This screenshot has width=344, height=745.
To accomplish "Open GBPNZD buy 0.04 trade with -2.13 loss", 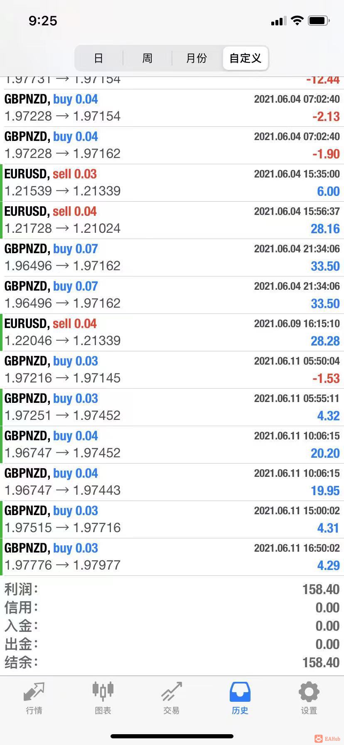I will [172, 108].
